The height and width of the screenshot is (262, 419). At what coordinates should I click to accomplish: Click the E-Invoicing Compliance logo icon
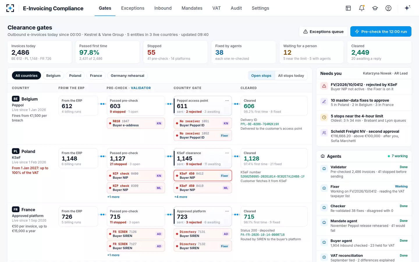[10, 8]
